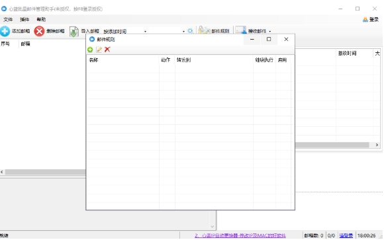
Task: Click the blue plus 添加邮箱 icon
Action: (5, 31)
